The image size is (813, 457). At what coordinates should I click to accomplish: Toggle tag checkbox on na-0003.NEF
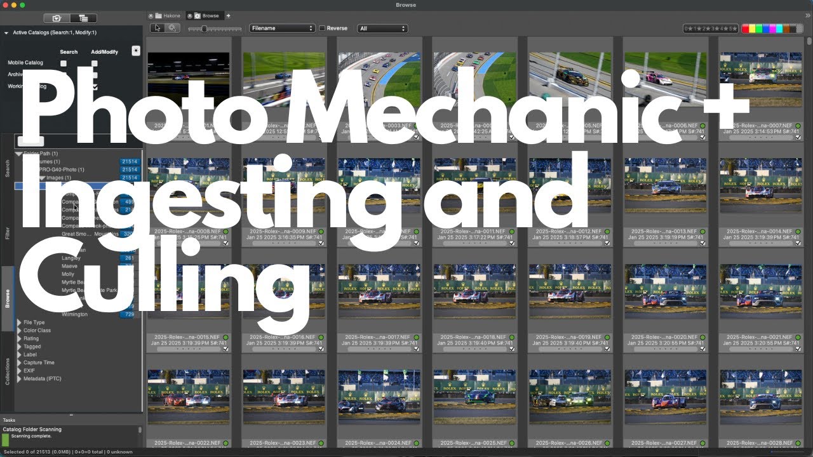tap(417, 136)
